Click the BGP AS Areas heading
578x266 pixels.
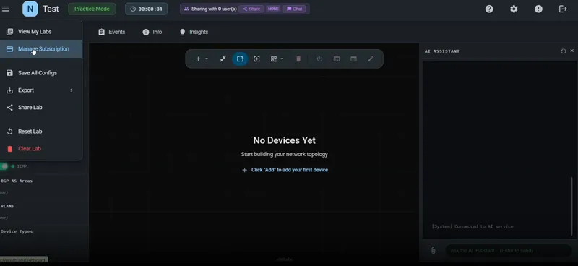[16, 181]
